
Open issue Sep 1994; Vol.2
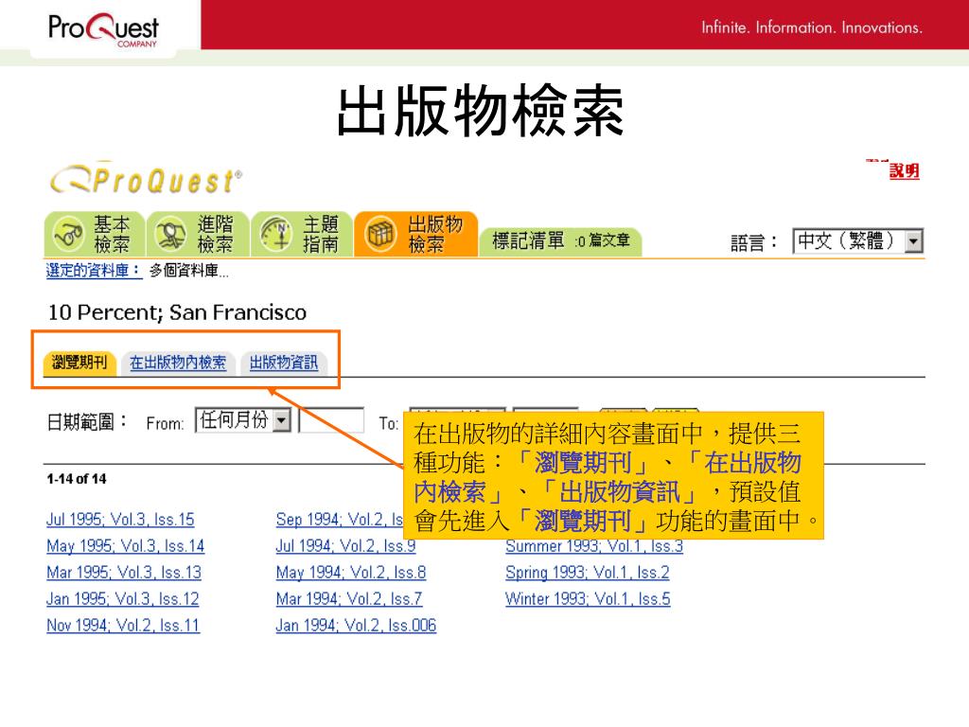pos(340,520)
